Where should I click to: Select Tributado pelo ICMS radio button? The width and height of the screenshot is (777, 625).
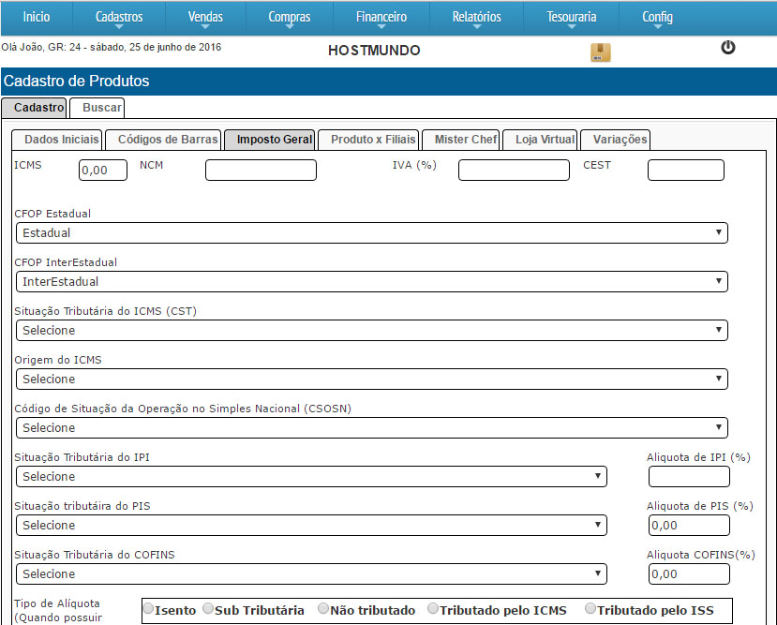433,609
